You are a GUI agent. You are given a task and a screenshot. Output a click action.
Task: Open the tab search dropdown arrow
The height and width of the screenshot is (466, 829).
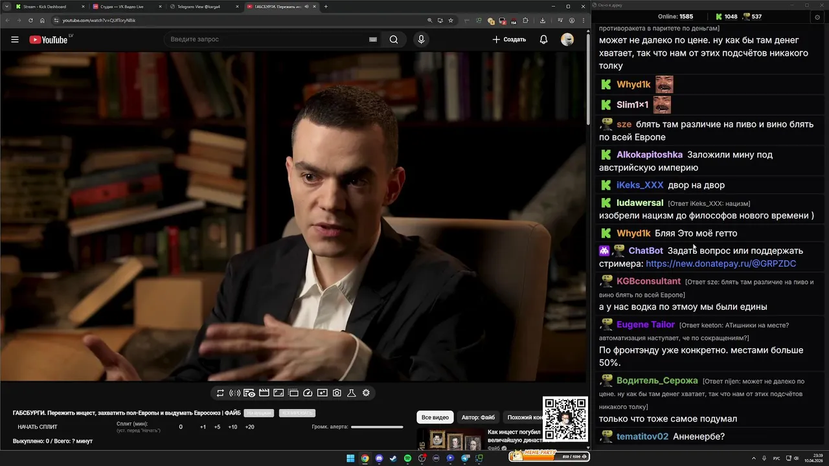(5, 6)
